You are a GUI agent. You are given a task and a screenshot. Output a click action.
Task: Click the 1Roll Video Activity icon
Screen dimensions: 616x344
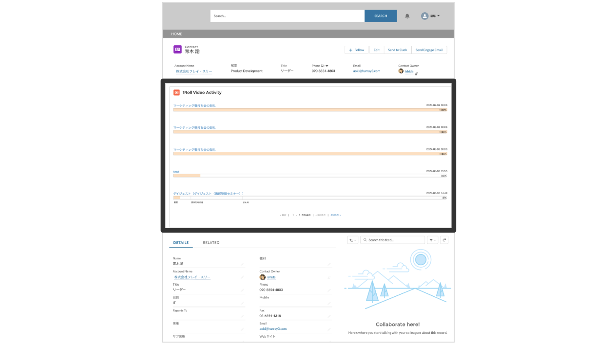(176, 92)
